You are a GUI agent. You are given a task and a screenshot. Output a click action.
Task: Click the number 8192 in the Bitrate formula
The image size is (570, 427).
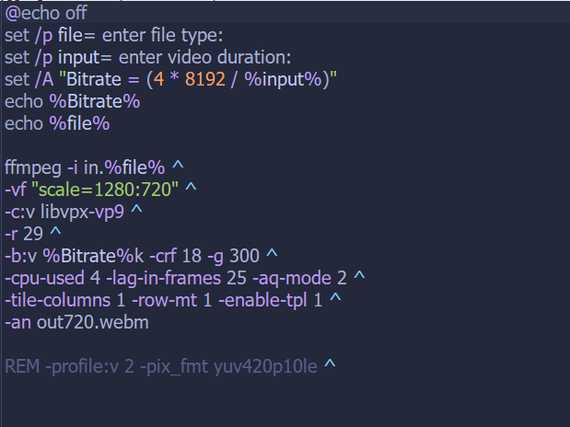(205, 79)
